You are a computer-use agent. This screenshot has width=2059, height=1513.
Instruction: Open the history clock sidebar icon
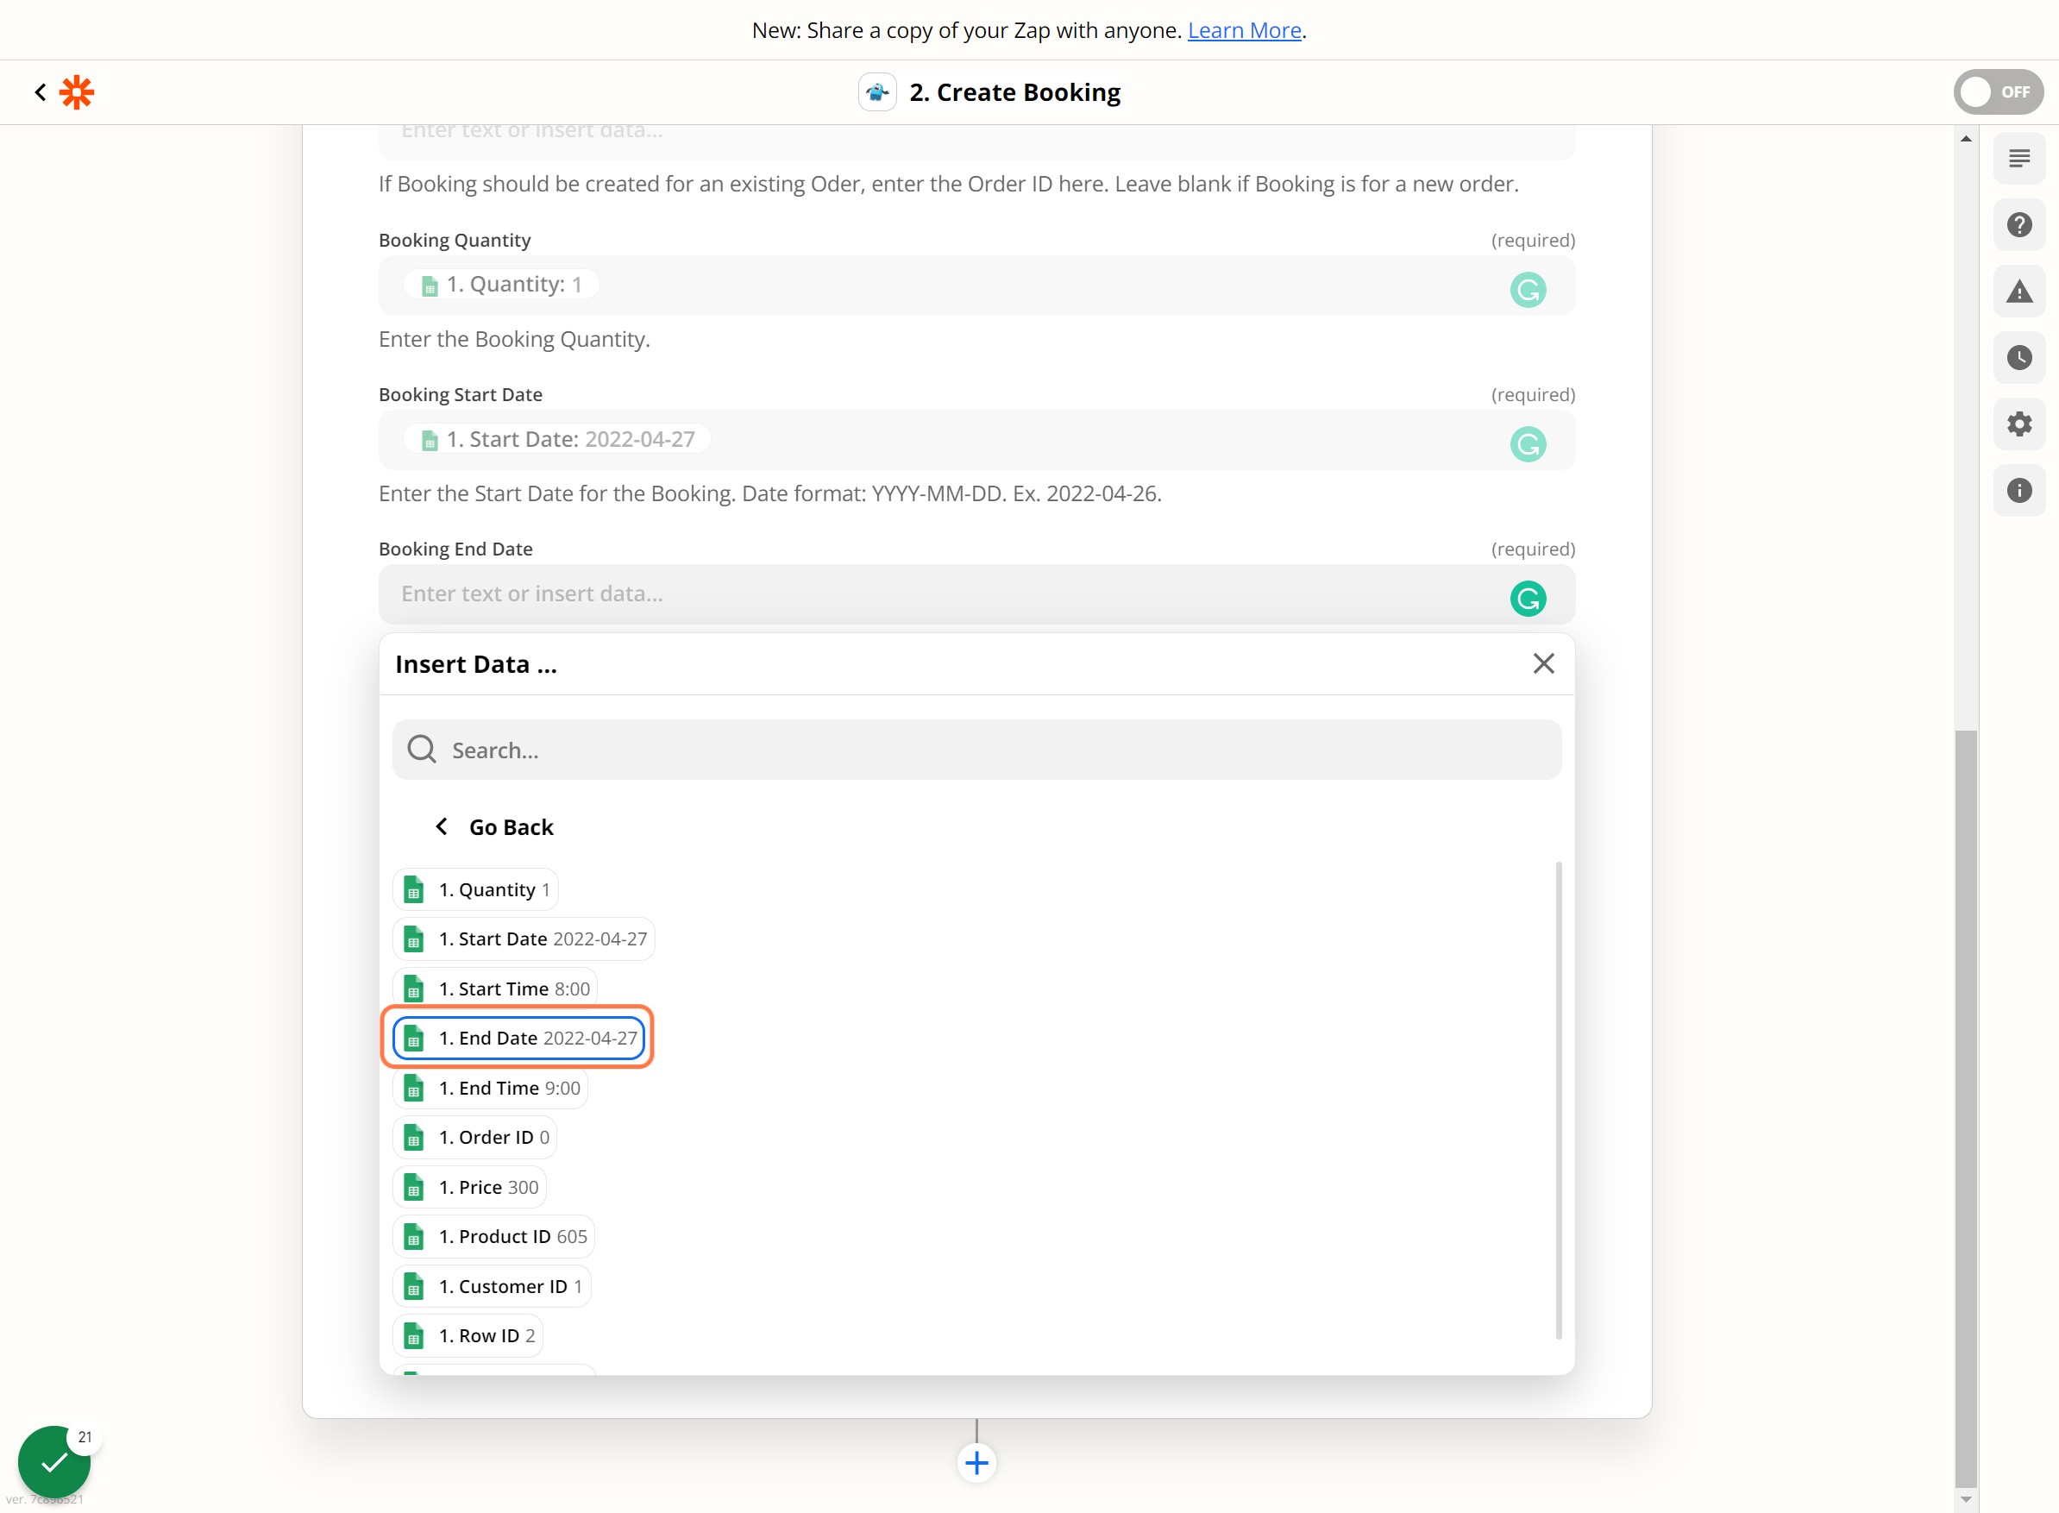pyautogui.click(x=2018, y=357)
